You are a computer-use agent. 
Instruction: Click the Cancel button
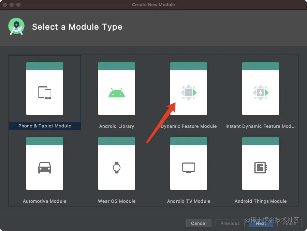coord(199,223)
